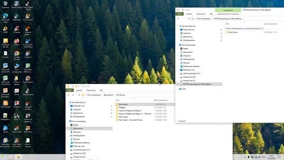Switch to Главная tab in My Games window
The height and width of the screenshot is (160, 284).
[x=79, y=90]
